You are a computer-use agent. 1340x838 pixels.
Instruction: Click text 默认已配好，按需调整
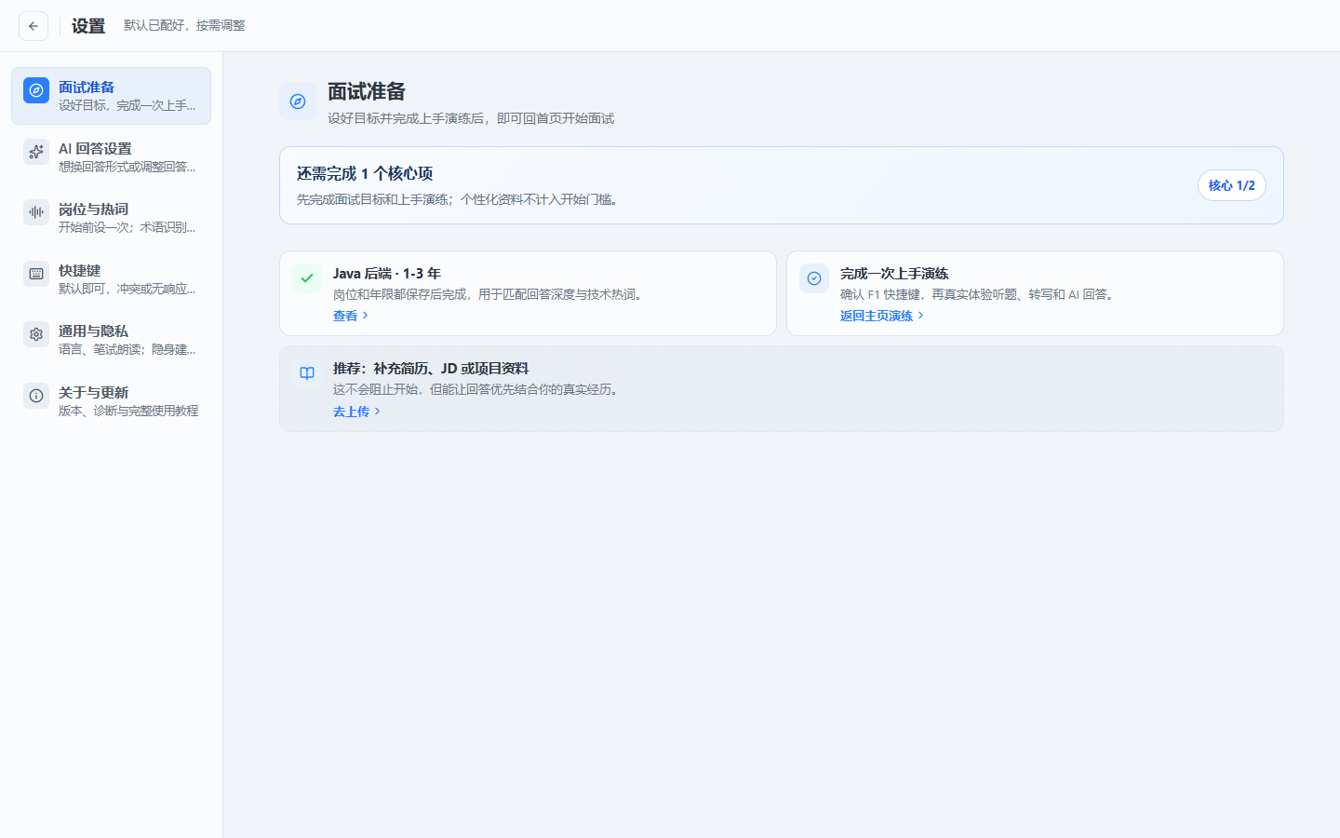[184, 25]
